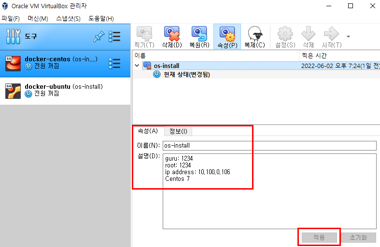Click the snapshot timestamp 2022-06-02 cell
This screenshot has width=380, height=247.
pos(340,66)
